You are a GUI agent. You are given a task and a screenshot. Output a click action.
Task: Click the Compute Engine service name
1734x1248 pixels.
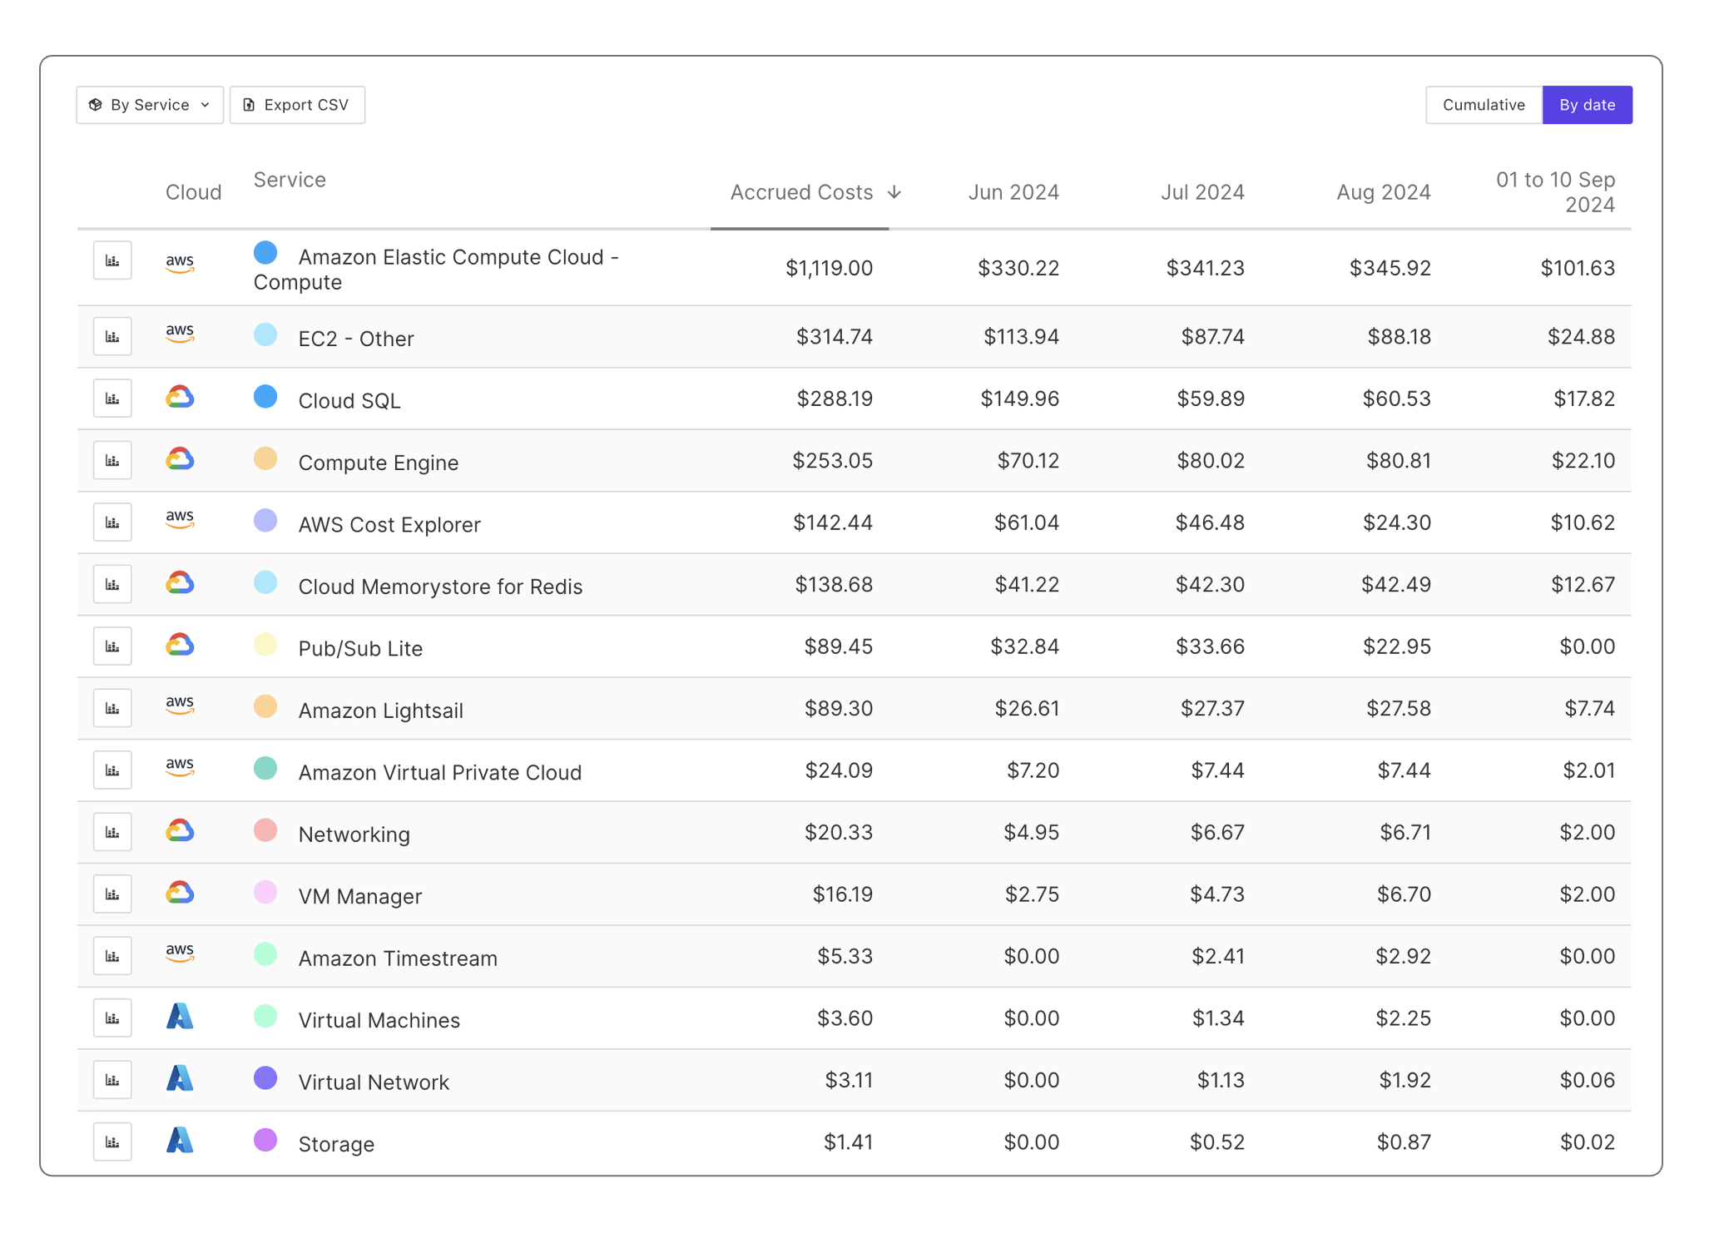379,463
